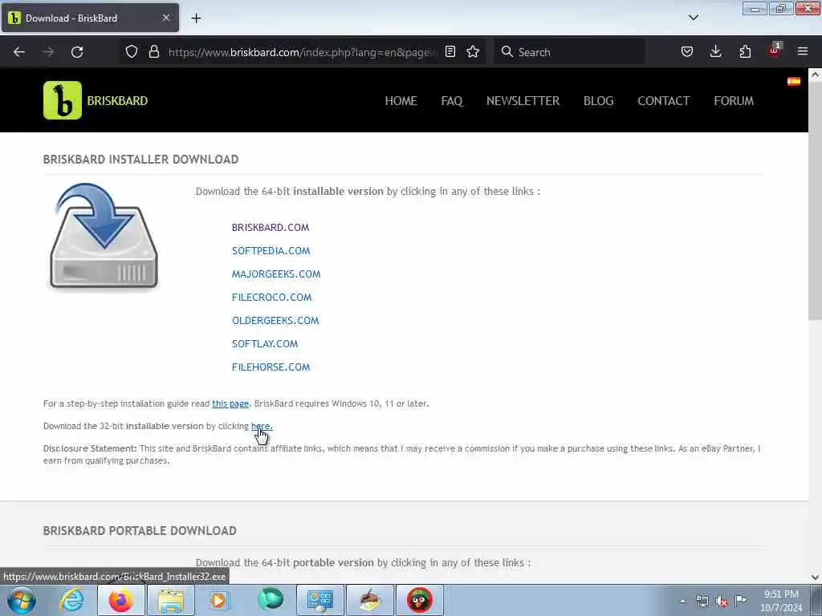Open the clock showing 9:51 PM
Image resolution: width=822 pixels, height=616 pixels.
pos(781,600)
